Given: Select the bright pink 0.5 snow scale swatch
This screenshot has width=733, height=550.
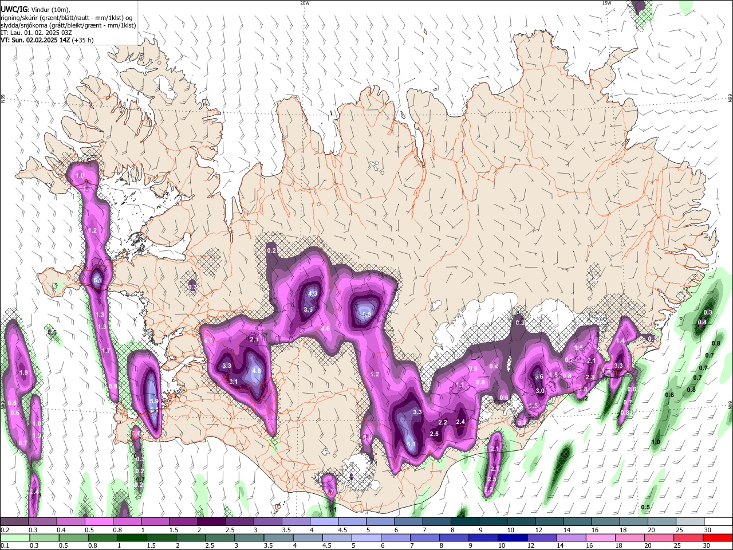Looking at the screenshot, I should pos(98,522).
